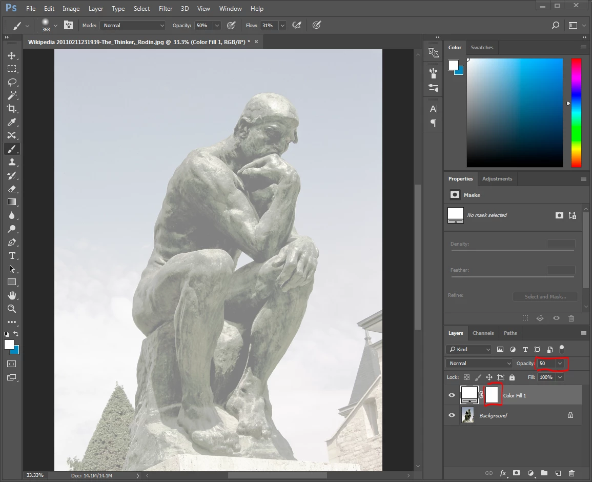Toggle lock all for the layer
This screenshot has height=482, width=592.
pyautogui.click(x=512, y=377)
